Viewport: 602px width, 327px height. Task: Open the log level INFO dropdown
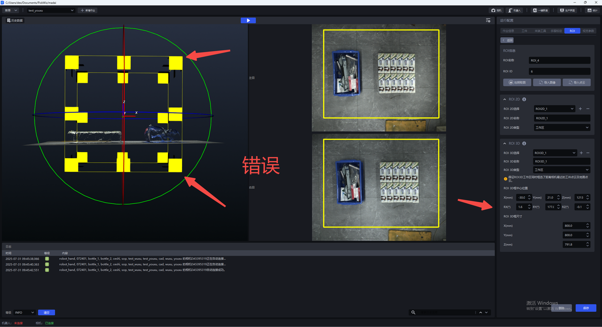[x=24, y=312]
